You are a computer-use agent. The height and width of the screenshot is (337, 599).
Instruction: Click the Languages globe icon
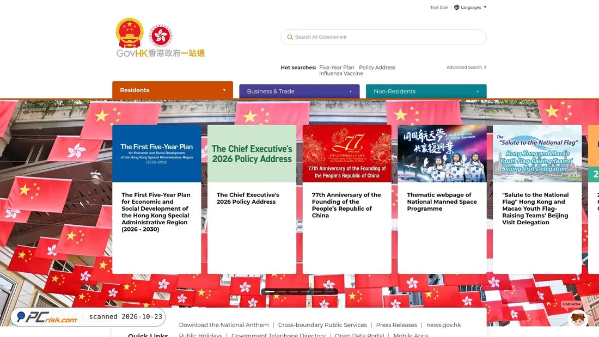tap(456, 7)
